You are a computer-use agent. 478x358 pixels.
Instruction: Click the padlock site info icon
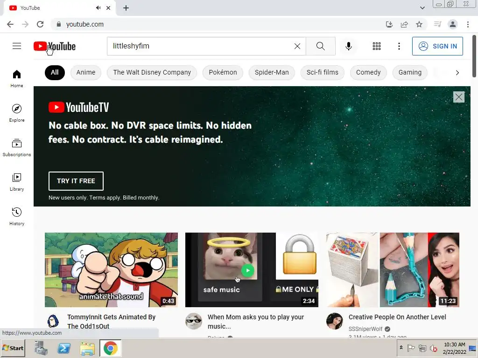click(59, 24)
